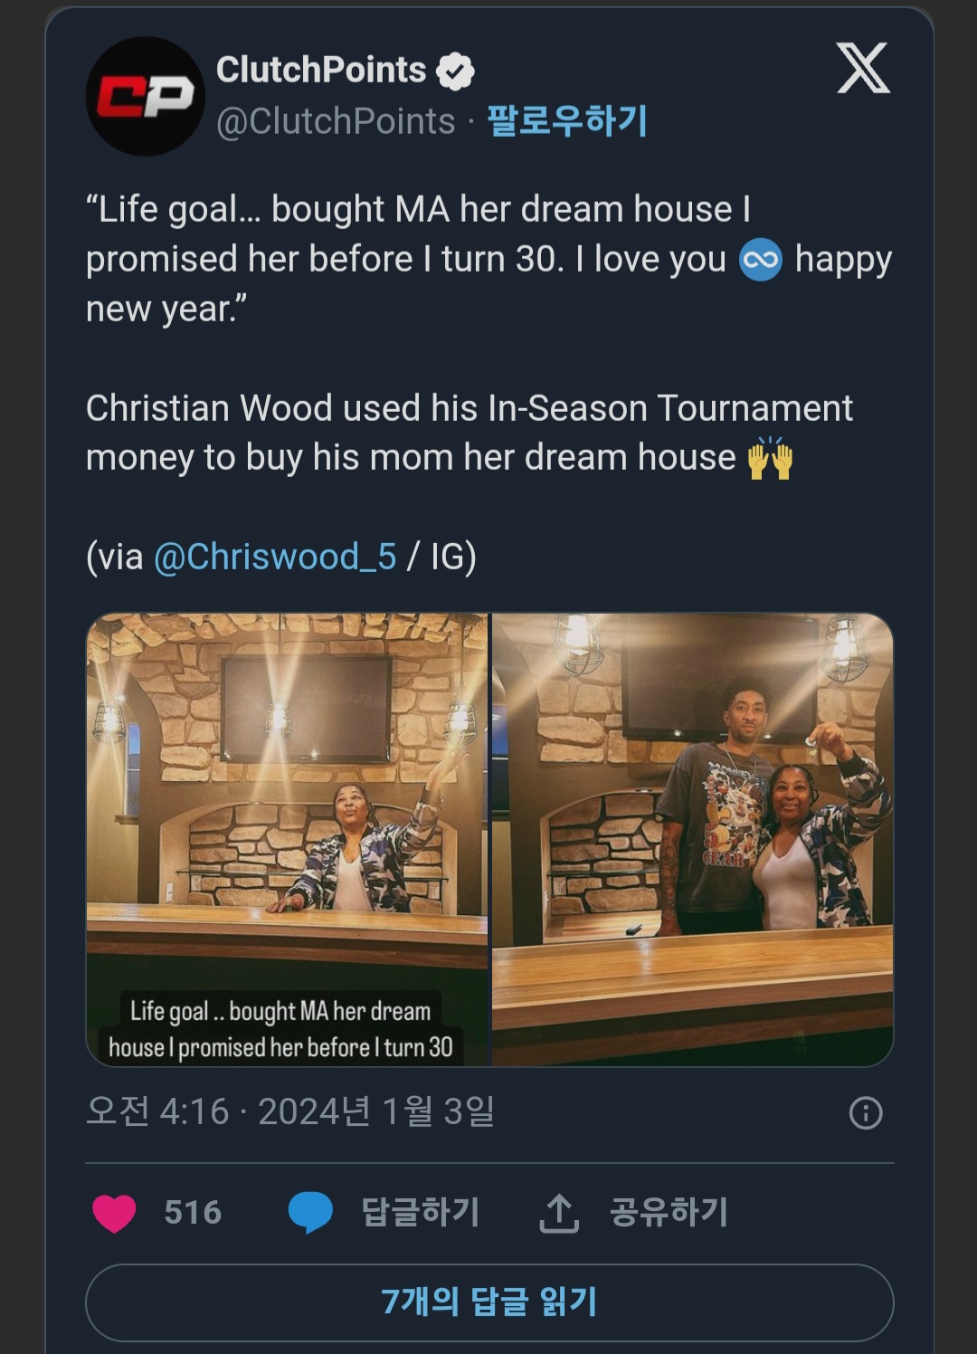Viewport: 977px width, 1354px height.
Task: Click the ClutchPoints display name
Action: click(321, 70)
